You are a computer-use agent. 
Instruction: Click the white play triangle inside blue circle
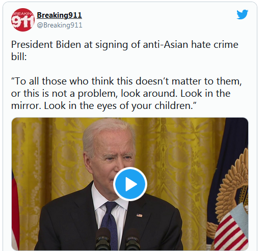click(131, 184)
